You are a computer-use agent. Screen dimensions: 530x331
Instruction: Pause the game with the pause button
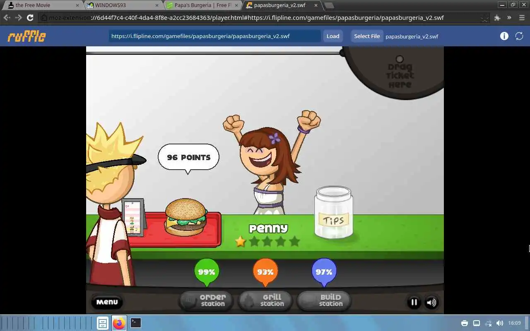pyautogui.click(x=414, y=302)
